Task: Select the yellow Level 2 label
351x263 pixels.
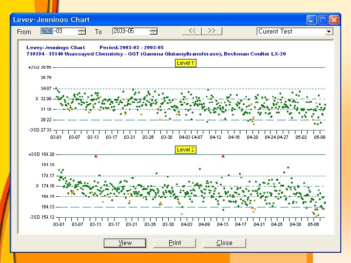Action: pos(186,150)
